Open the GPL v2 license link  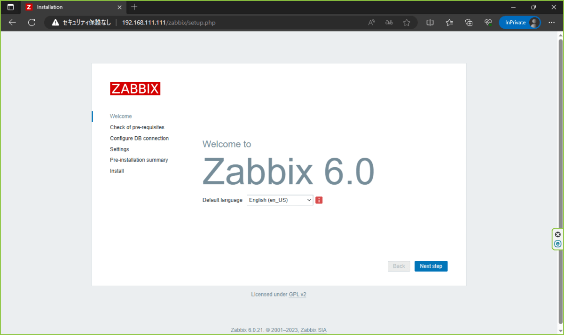coord(297,294)
